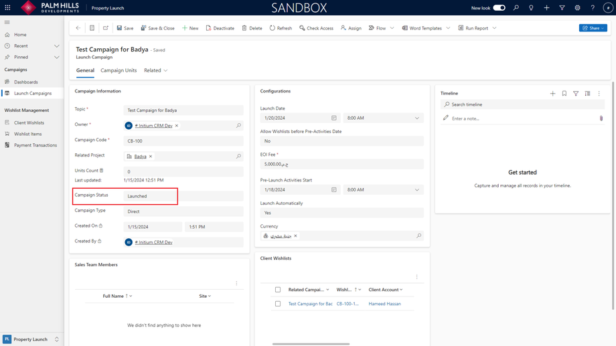
Task: Assign the record
Action: (351, 28)
